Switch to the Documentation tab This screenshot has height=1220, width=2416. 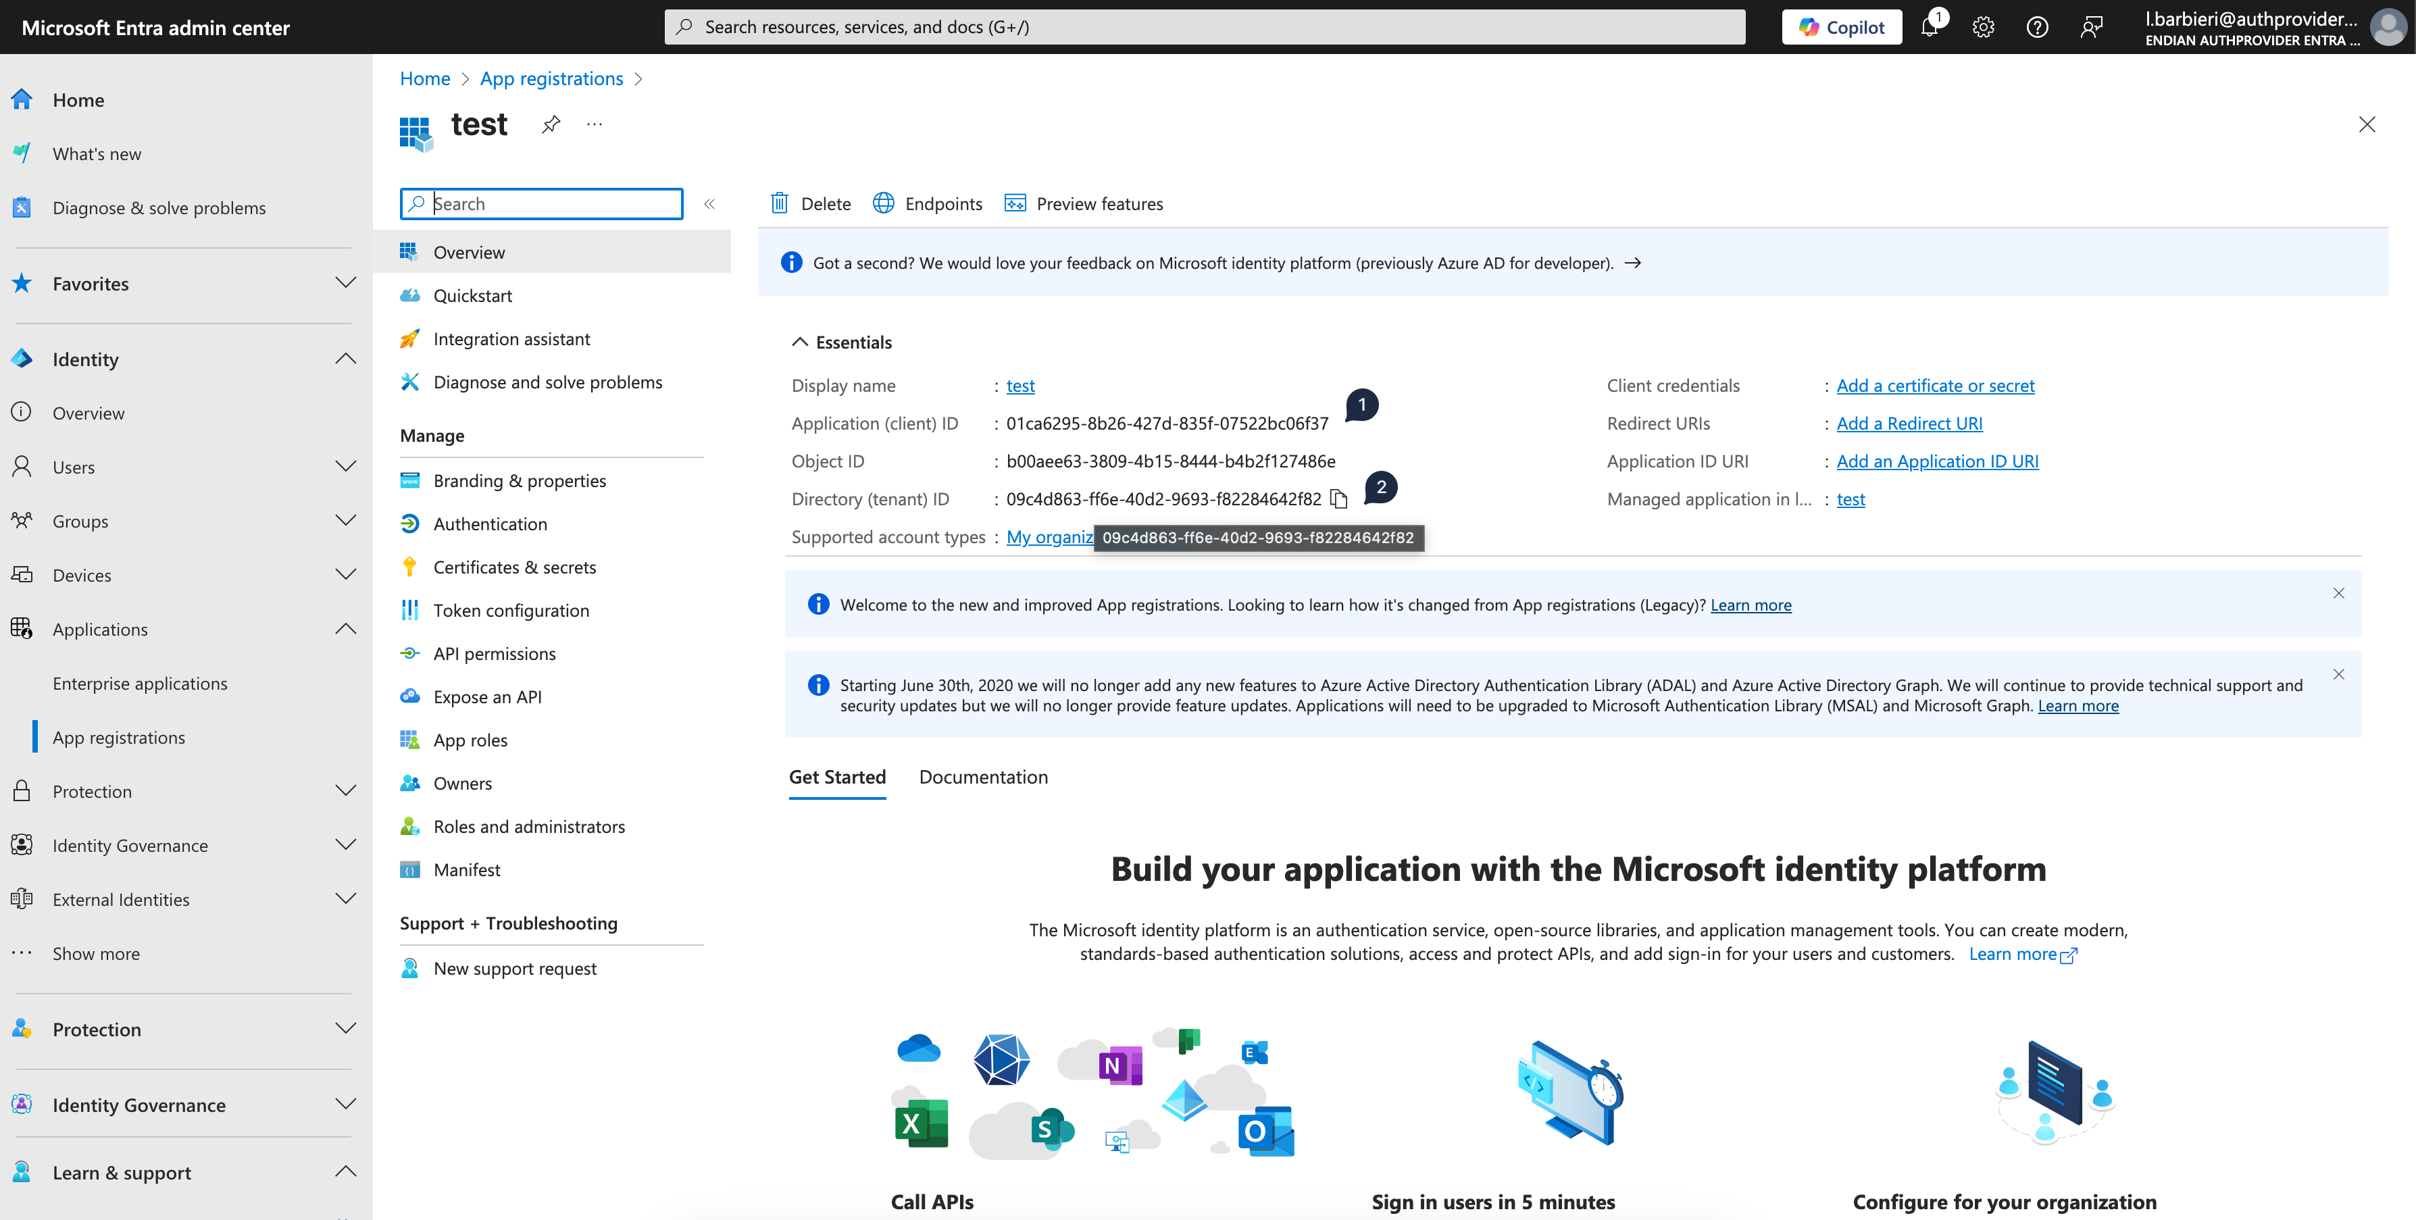coord(983,778)
